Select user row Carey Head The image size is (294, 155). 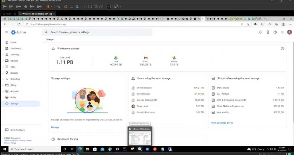tap(168, 106)
